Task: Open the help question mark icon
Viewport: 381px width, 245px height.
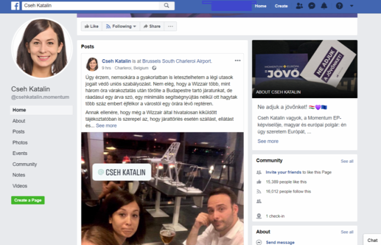Action: pyautogui.click(x=339, y=6)
